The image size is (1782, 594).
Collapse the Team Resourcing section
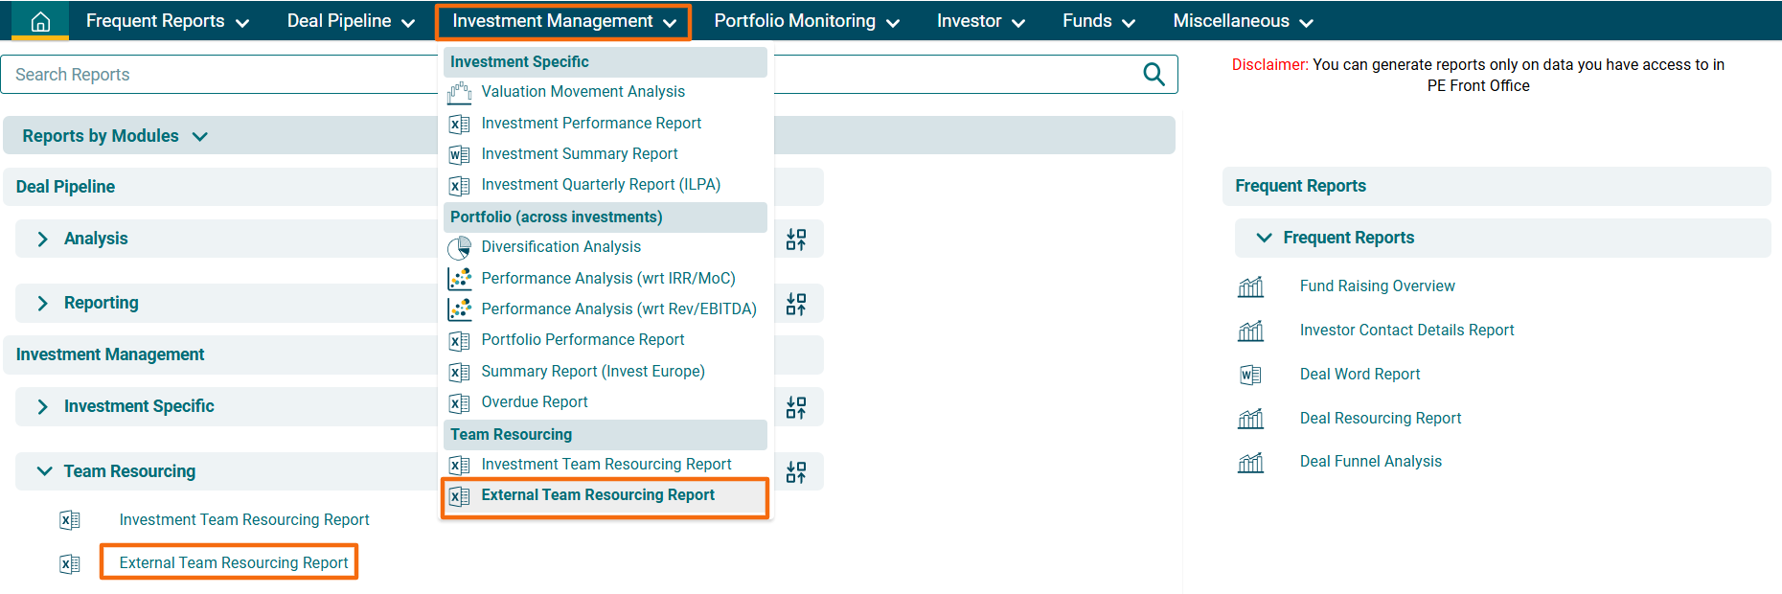(x=44, y=471)
